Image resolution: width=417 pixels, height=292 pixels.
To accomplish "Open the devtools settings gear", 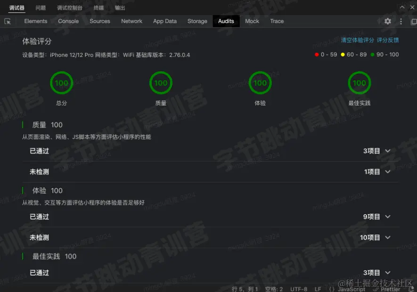I will (x=387, y=21).
